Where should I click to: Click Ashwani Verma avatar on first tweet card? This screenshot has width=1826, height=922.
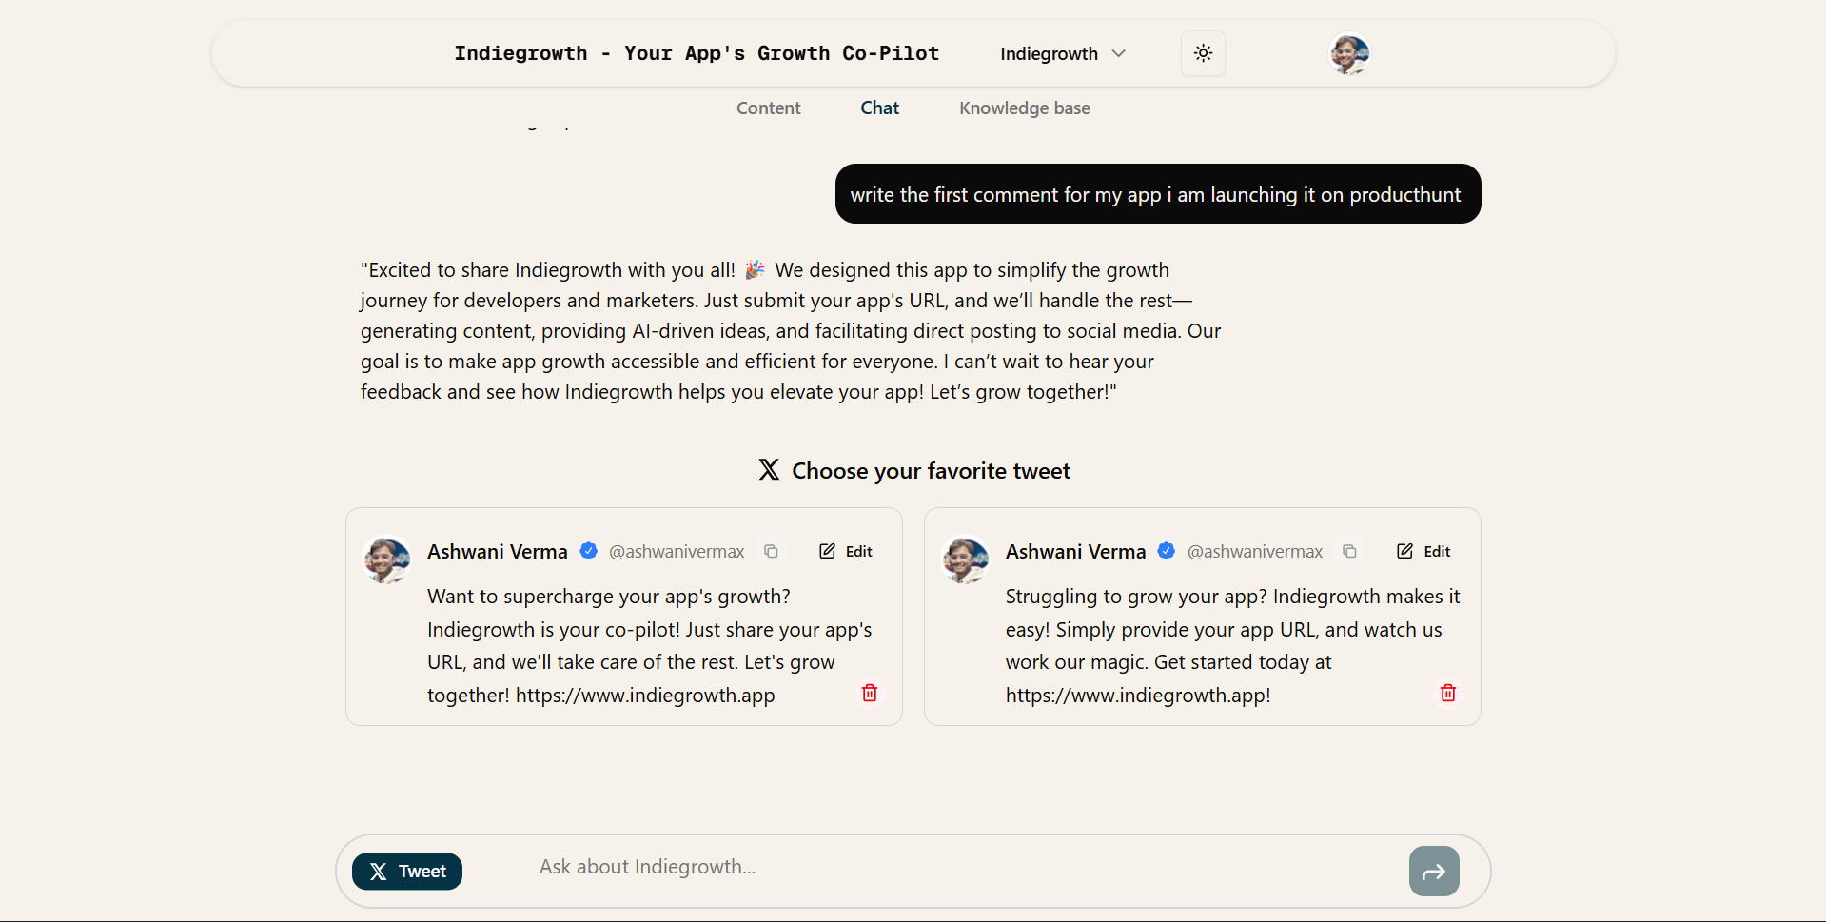pos(387,559)
